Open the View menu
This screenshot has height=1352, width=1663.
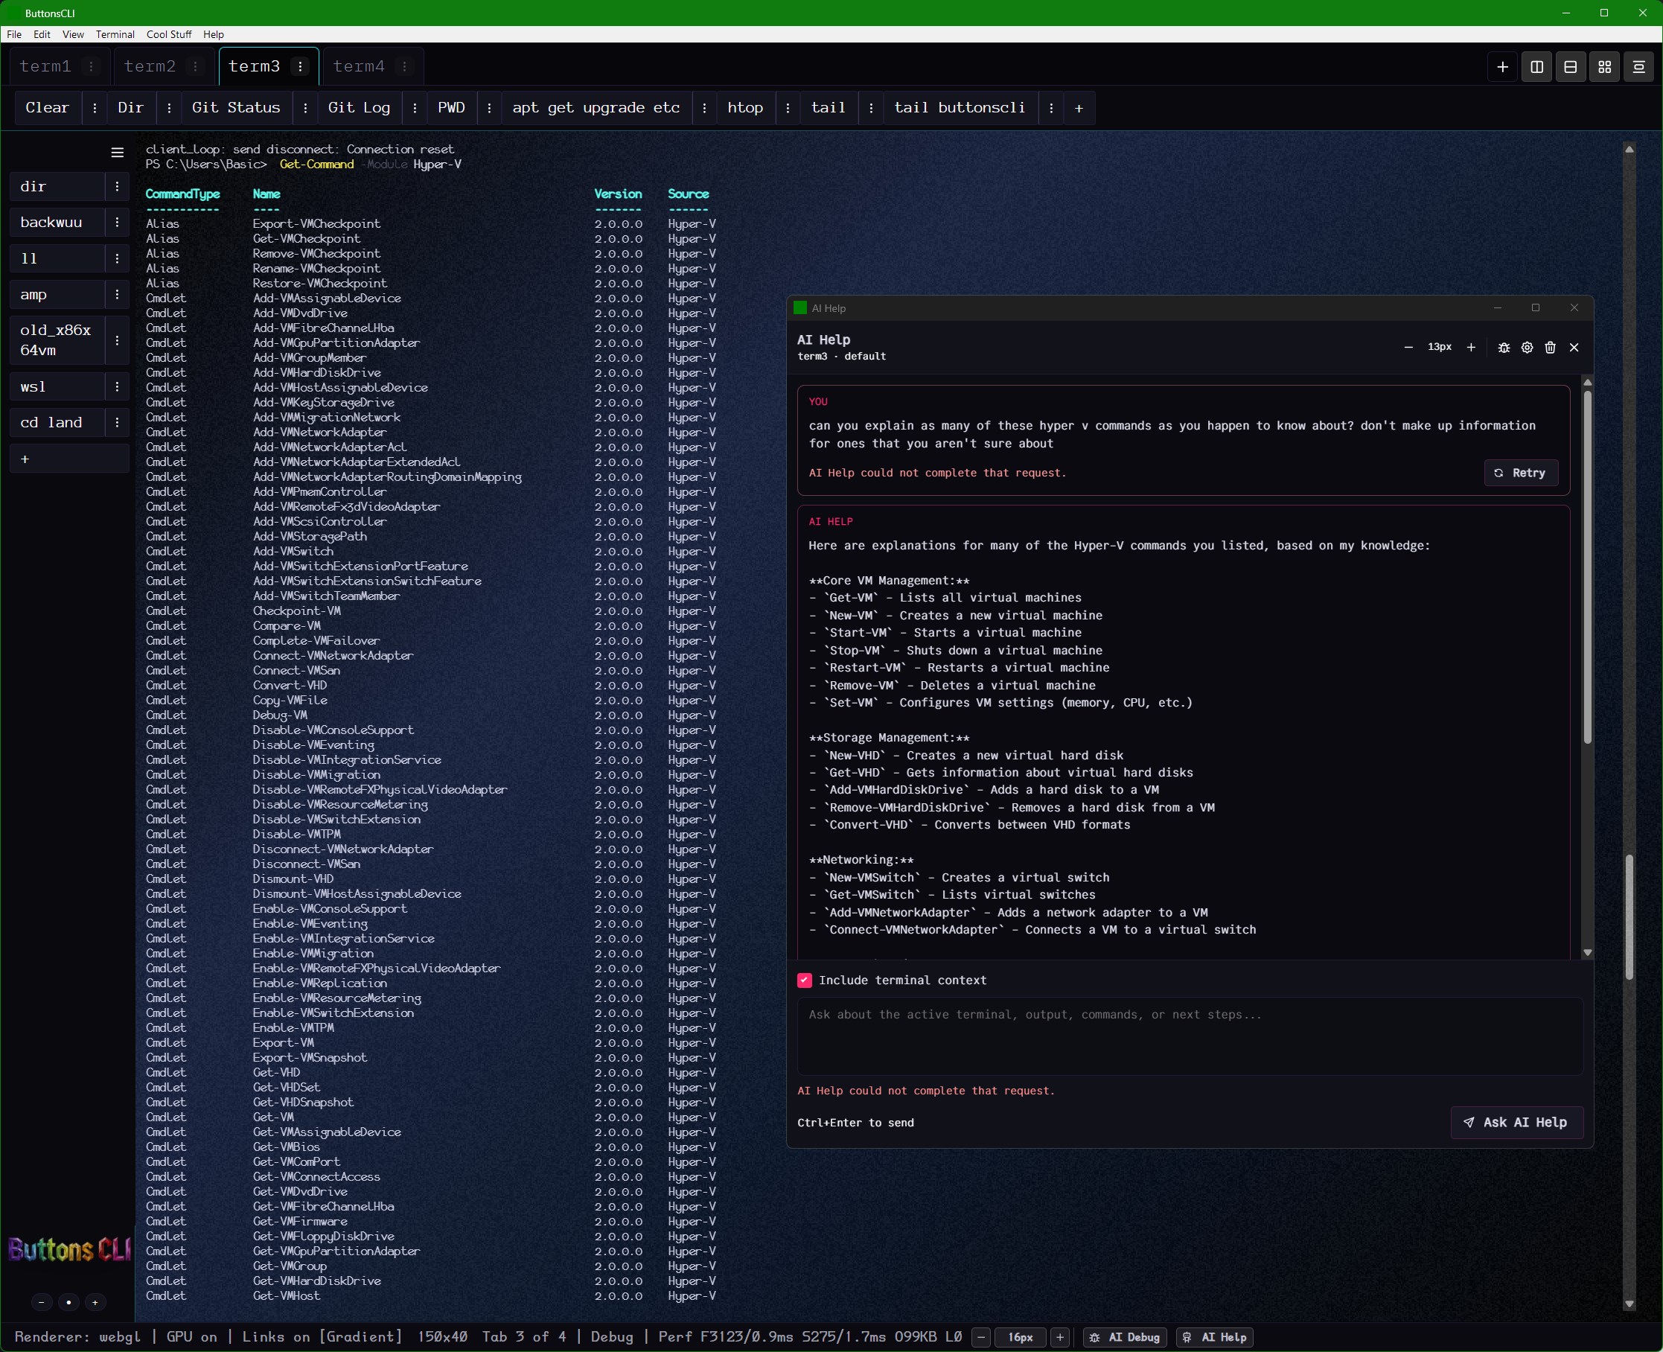point(73,34)
